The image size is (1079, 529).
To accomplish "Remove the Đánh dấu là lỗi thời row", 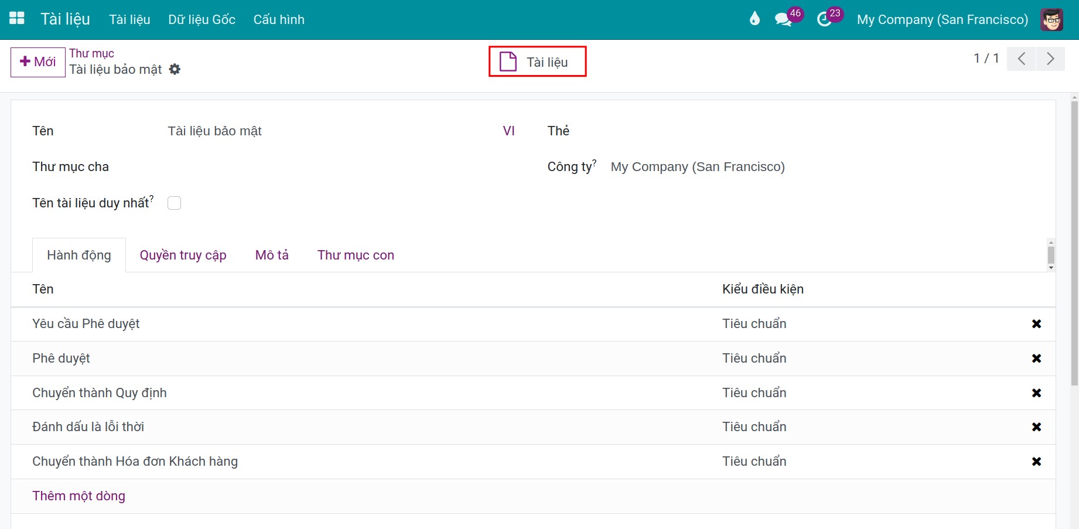I will click(x=1036, y=427).
